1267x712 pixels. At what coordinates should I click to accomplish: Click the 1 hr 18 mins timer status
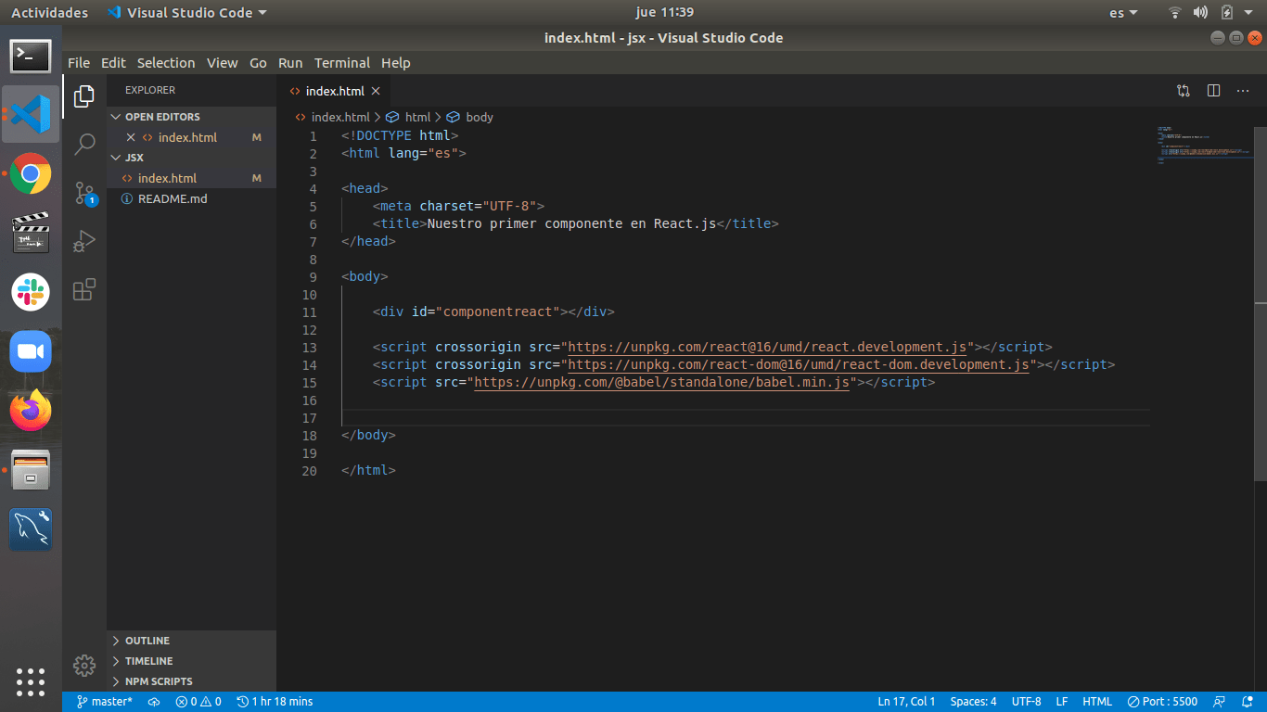(x=275, y=702)
